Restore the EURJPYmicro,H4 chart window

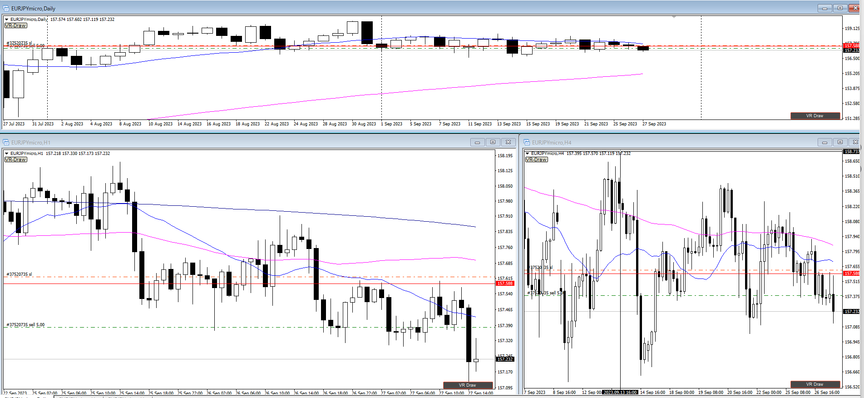[x=840, y=142]
